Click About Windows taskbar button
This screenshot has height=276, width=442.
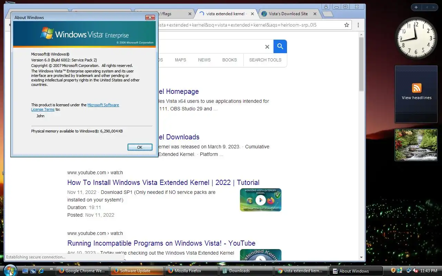[355, 271]
